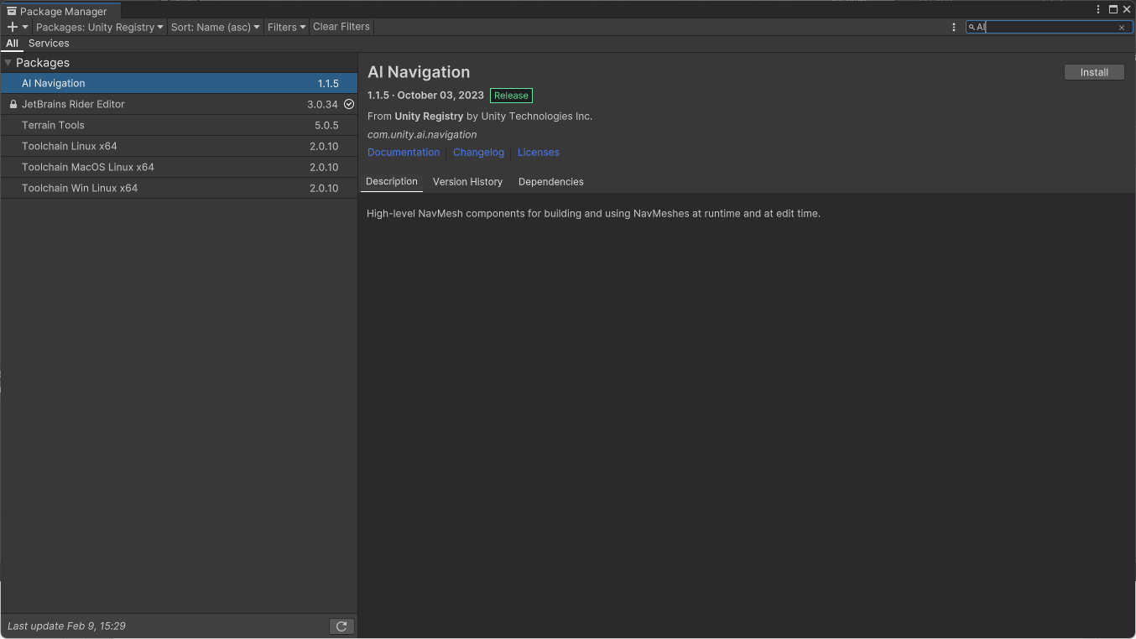Click version 3.0.34 in the JetBrains row
1136x639 pixels.
(322, 105)
